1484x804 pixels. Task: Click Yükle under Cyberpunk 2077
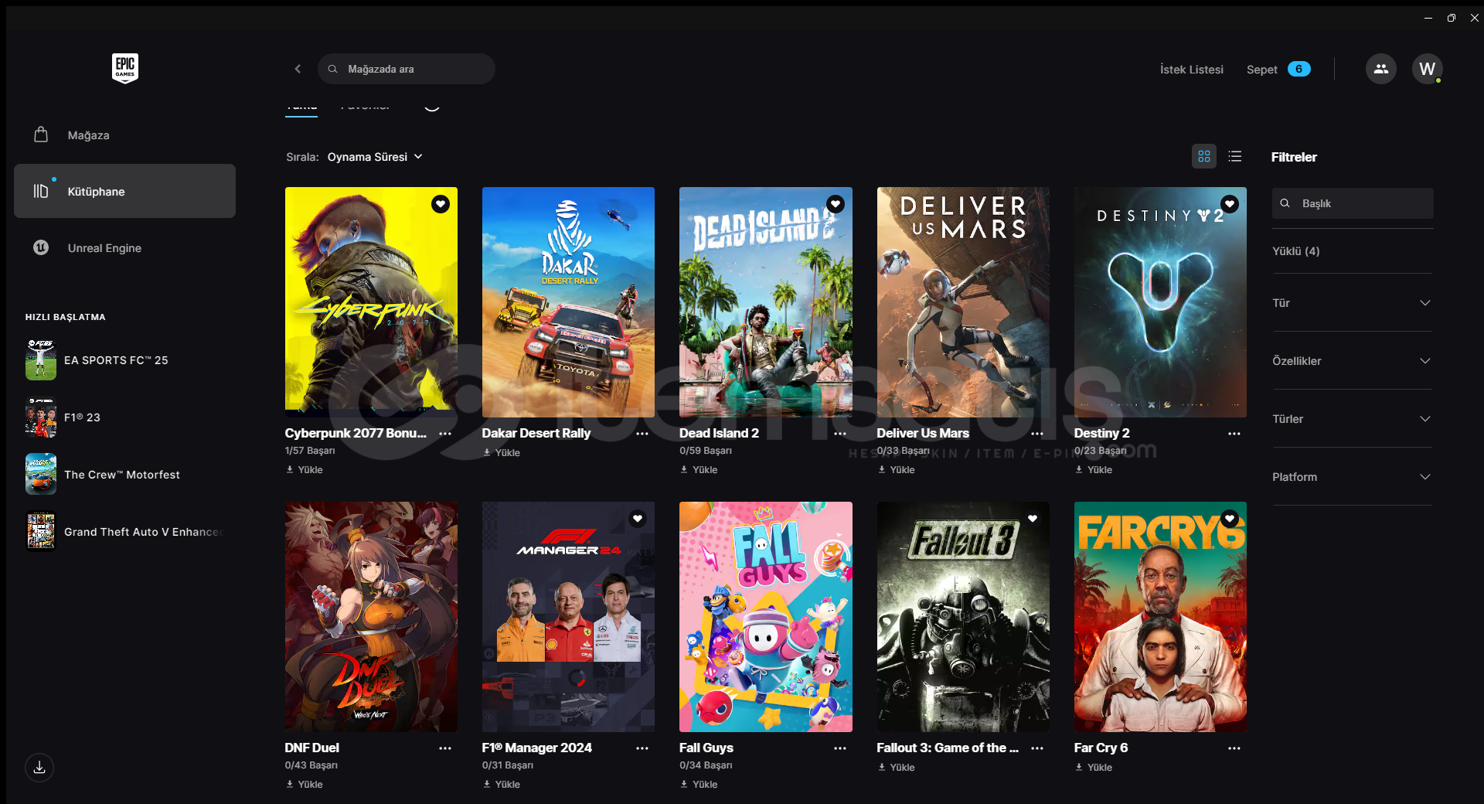[x=305, y=470]
